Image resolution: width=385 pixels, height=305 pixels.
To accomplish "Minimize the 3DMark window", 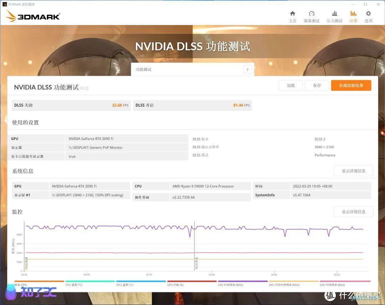I will click(353, 4).
